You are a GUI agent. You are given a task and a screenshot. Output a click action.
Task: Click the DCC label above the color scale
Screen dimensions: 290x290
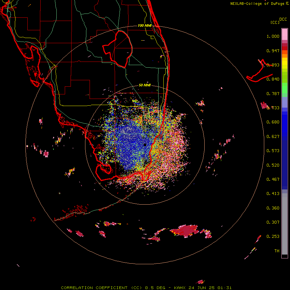283,19
